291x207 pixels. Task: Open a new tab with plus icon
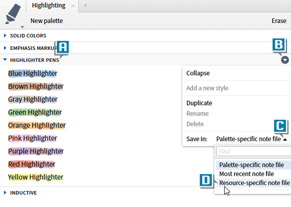[x=85, y=5]
